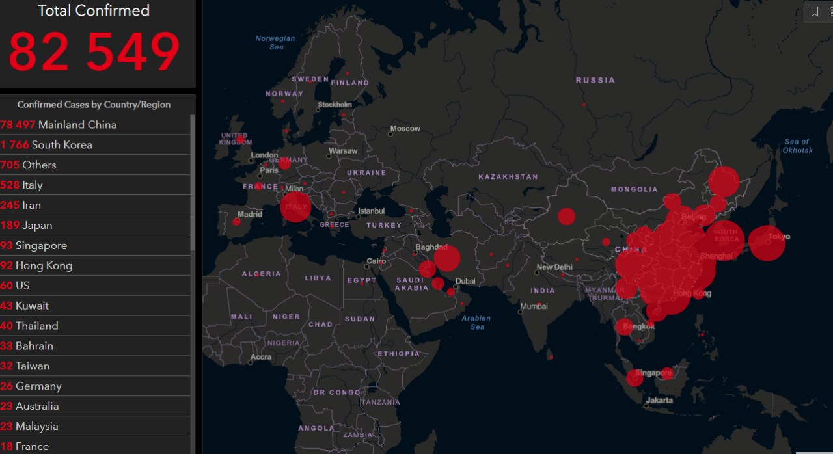Click the Stockholm city label
Image resolution: width=833 pixels, height=454 pixels.
pos(335,105)
